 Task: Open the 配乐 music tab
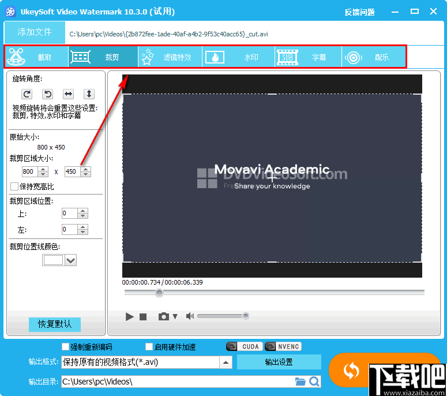point(373,57)
